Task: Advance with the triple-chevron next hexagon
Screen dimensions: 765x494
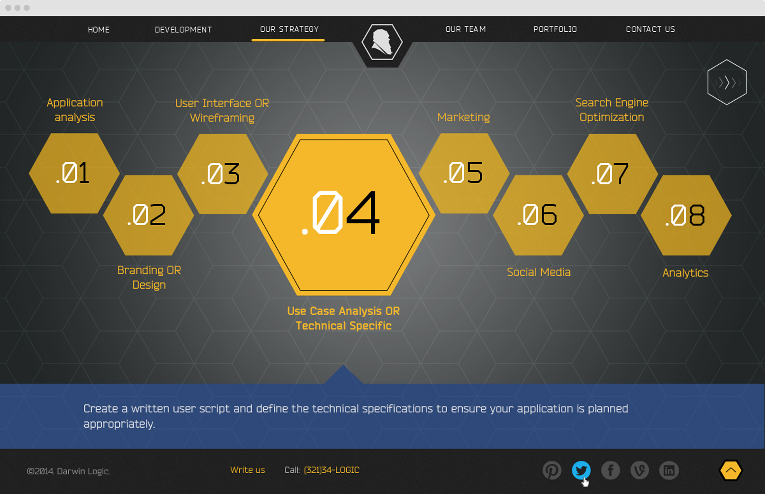Action: pyautogui.click(x=727, y=82)
